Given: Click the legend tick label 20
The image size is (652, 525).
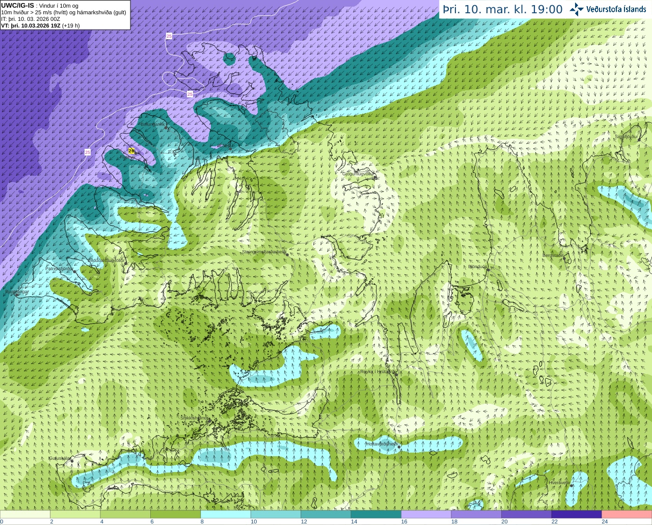Looking at the screenshot, I should click(504, 521).
